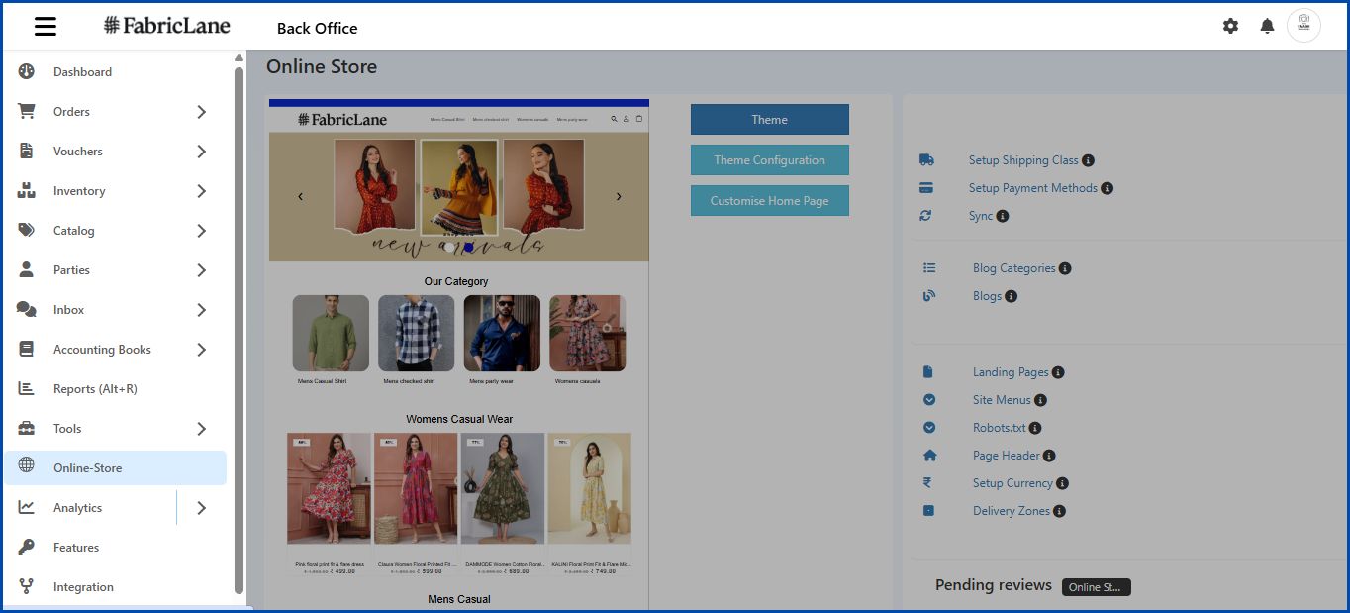Image resolution: width=1350 pixels, height=613 pixels.
Task: Click the info icon next to Robots.txt
Action: 1035,427
